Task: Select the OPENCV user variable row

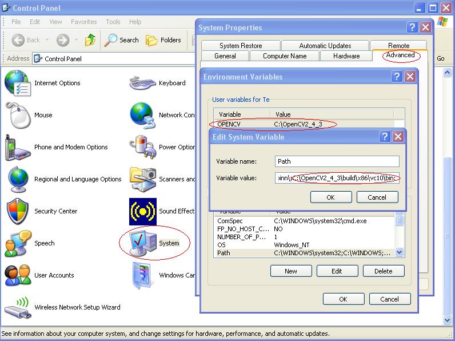Action: [304, 124]
